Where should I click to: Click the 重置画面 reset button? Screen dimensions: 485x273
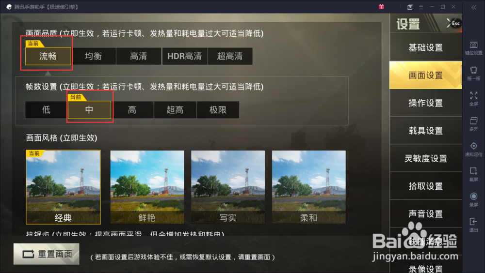coord(47,254)
